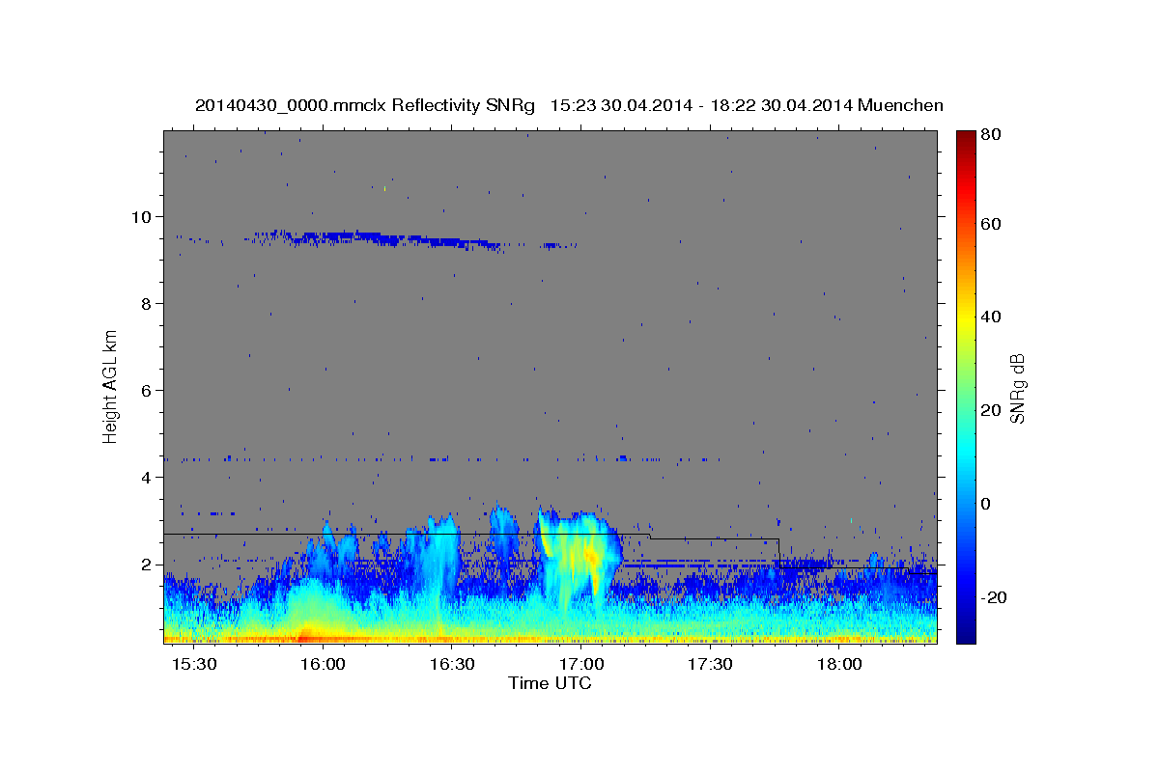This screenshot has width=1159, height=772.
Task: Click the height tick label 4
Action: (x=146, y=477)
